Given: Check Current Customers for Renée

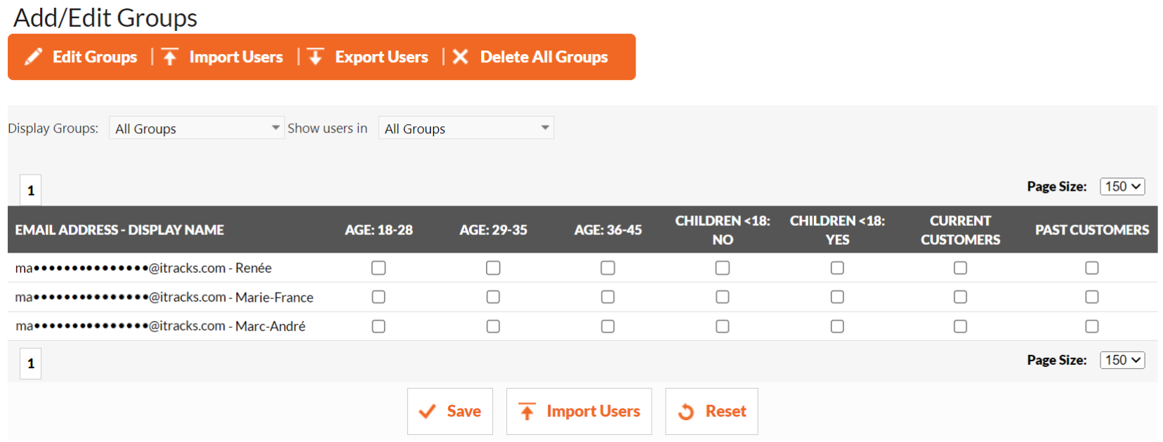Looking at the screenshot, I should coord(960,268).
